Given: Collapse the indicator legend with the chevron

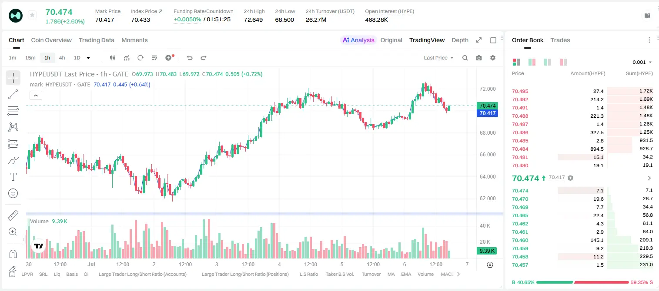Looking at the screenshot, I should (x=36, y=95).
